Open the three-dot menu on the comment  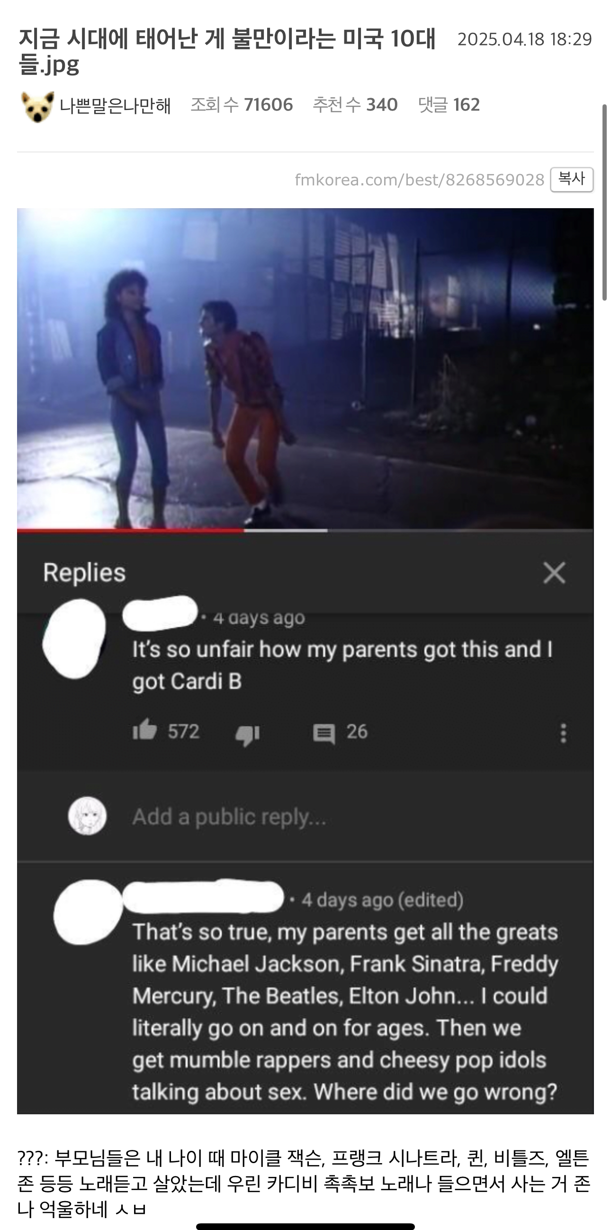563,733
